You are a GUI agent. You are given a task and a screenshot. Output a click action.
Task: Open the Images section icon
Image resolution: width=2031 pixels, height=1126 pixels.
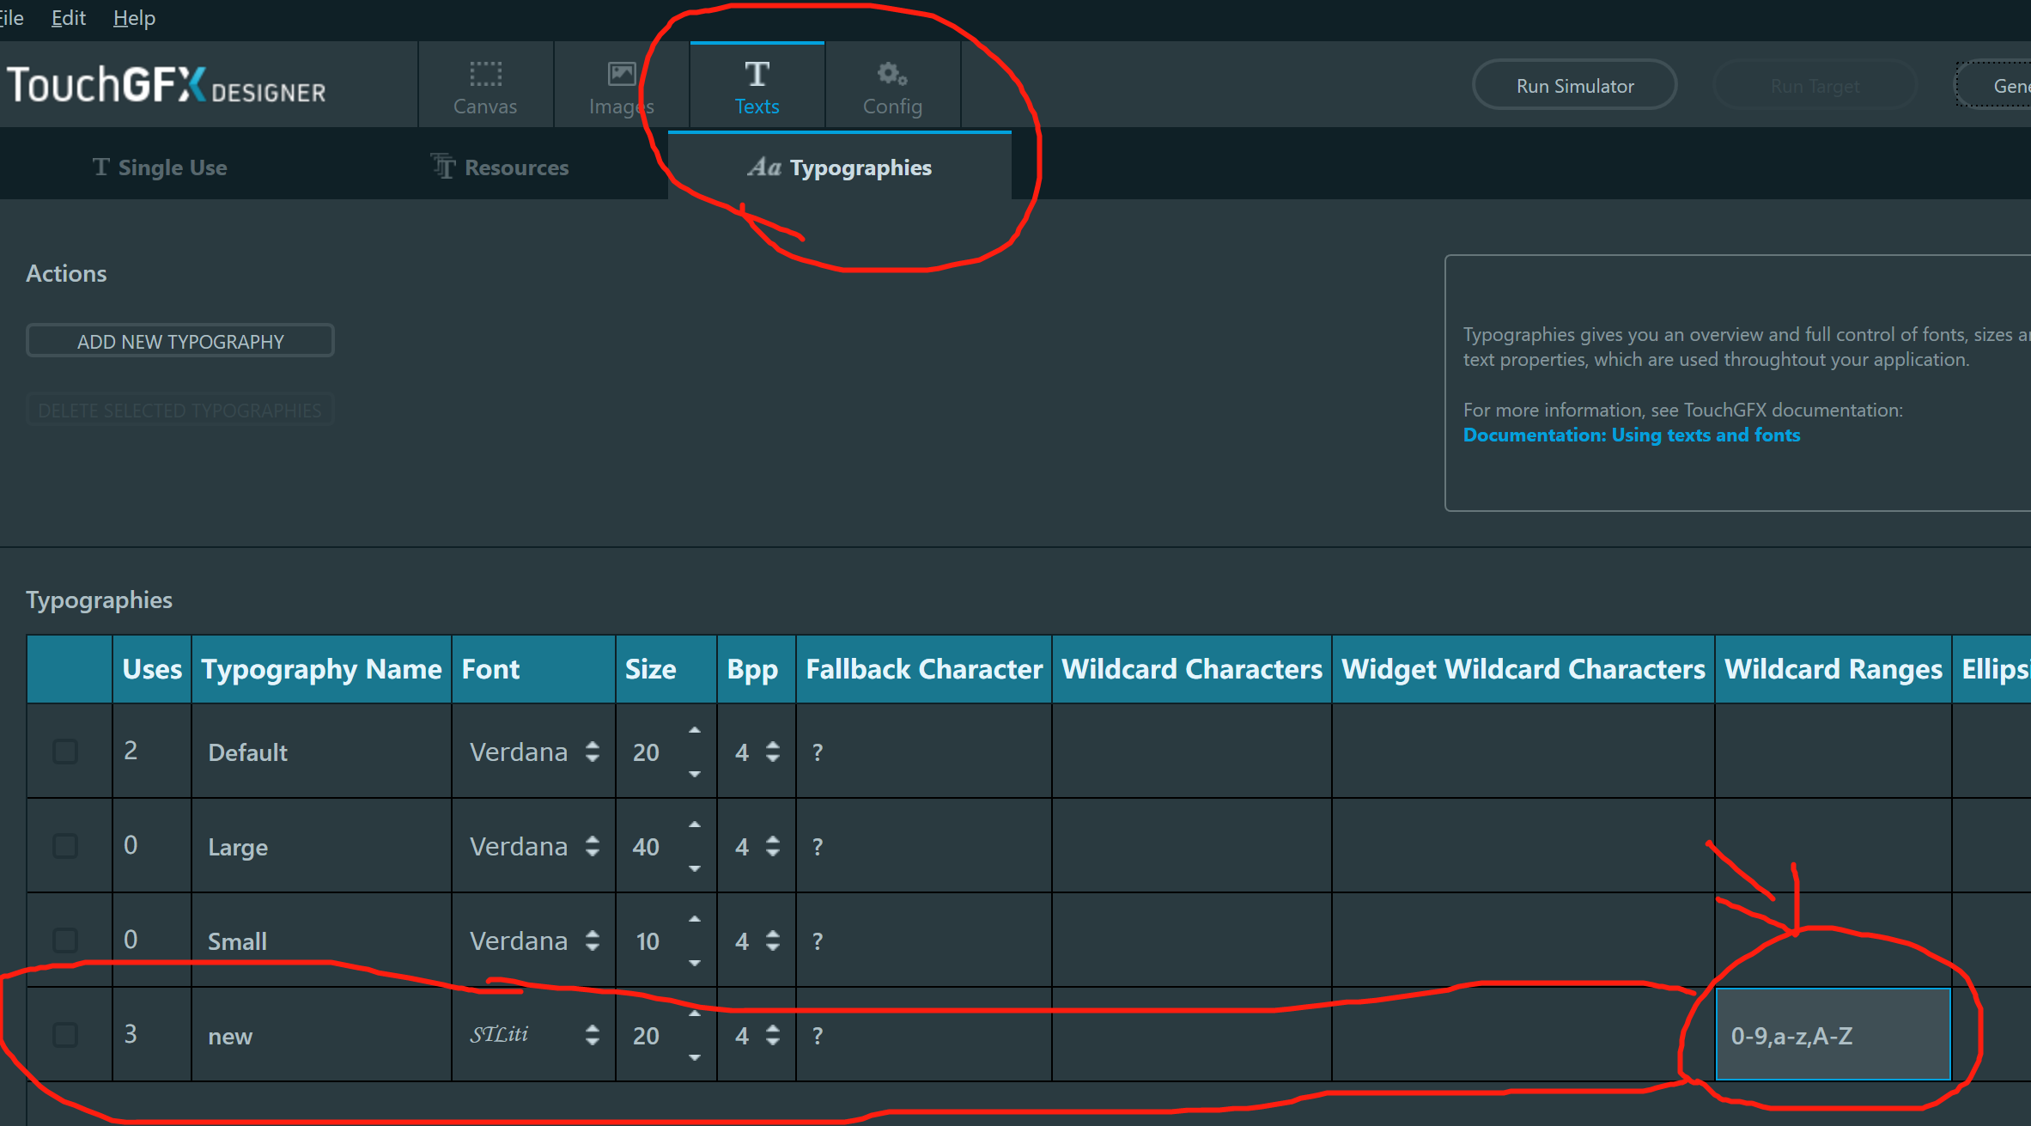(621, 75)
